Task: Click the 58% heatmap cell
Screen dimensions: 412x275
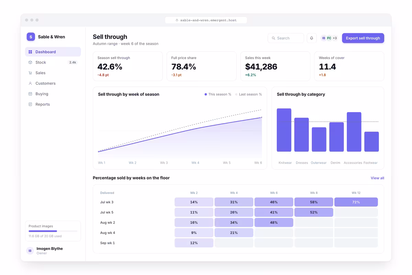Action: (x=314, y=202)
